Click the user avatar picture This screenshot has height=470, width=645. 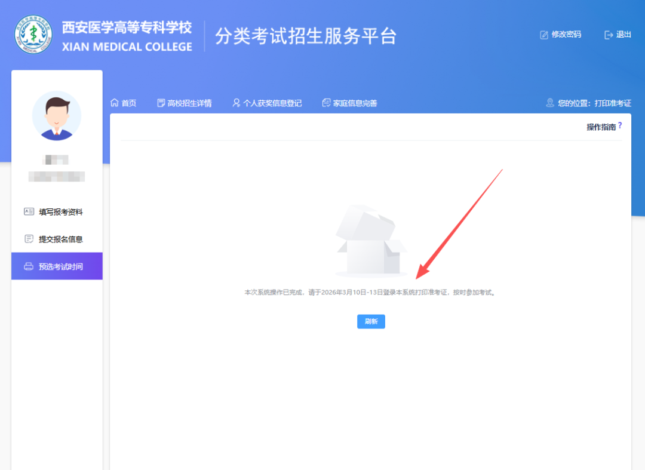(57, 116)
